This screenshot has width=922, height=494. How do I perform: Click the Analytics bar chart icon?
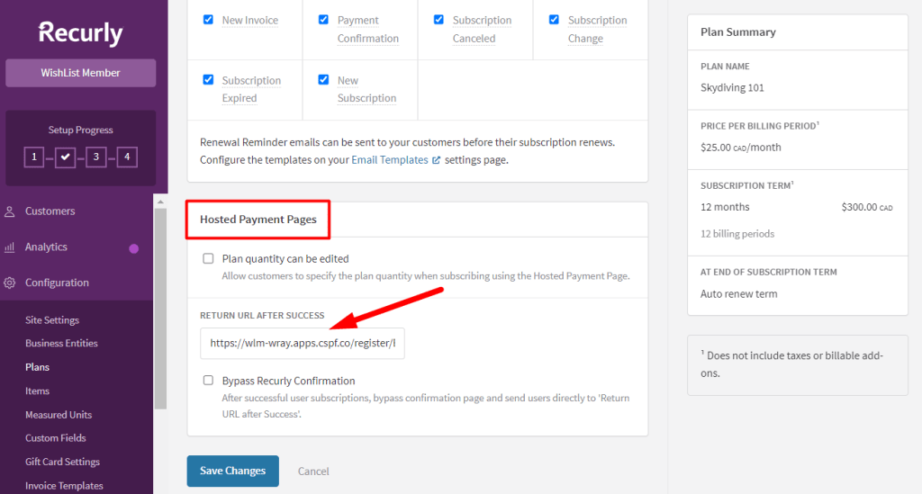(x=10, y=247)
